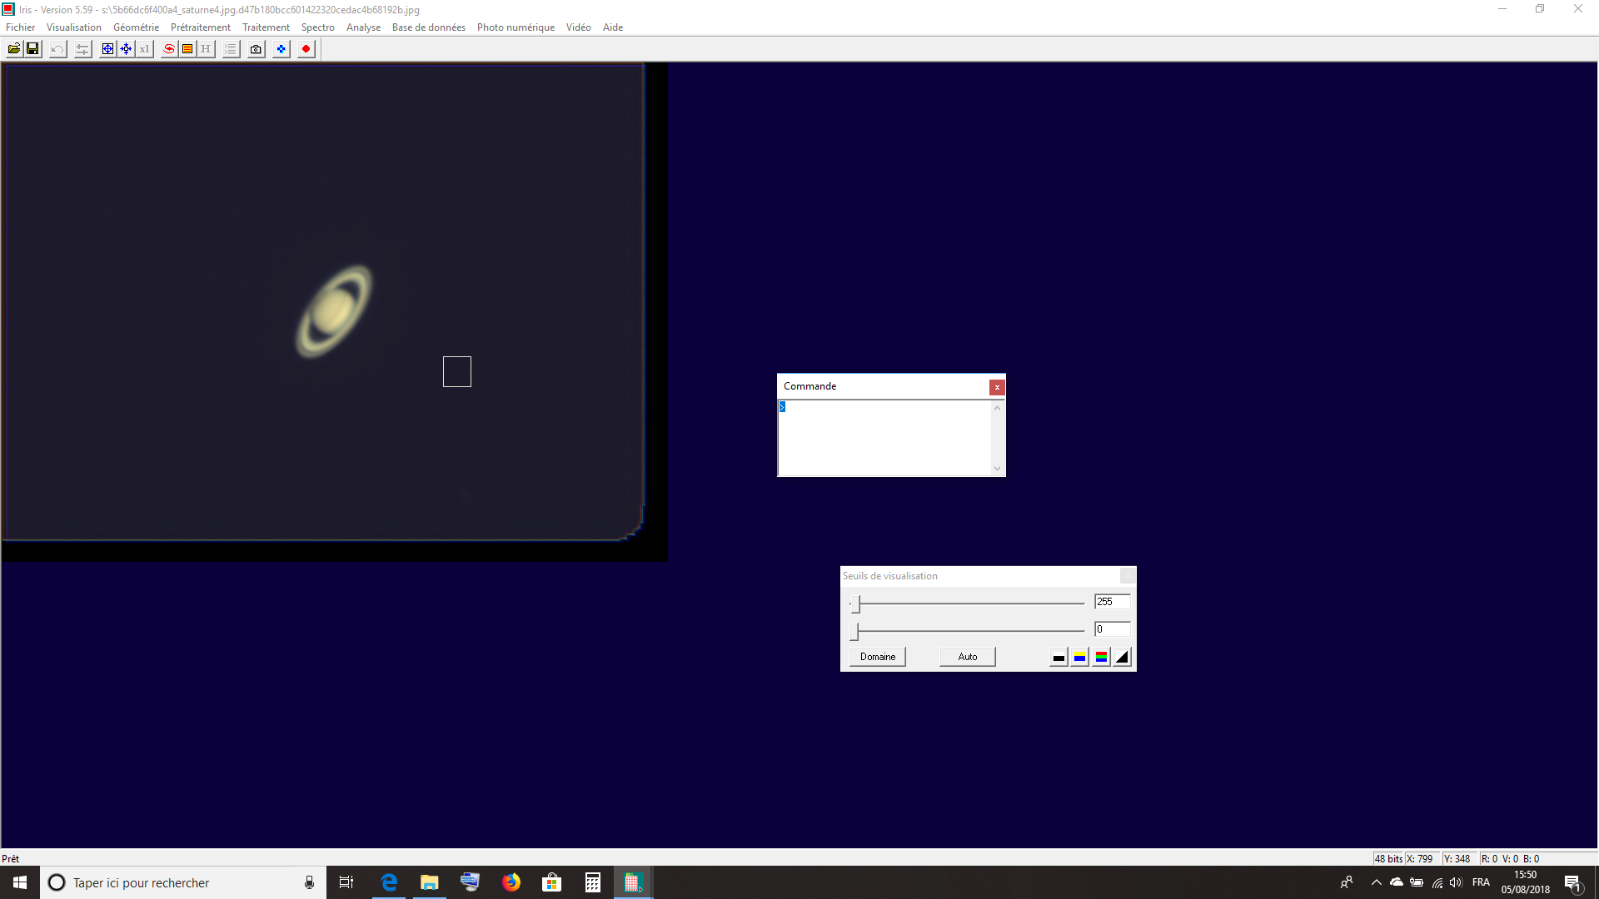Click the Domaine button

pos(878,657)
